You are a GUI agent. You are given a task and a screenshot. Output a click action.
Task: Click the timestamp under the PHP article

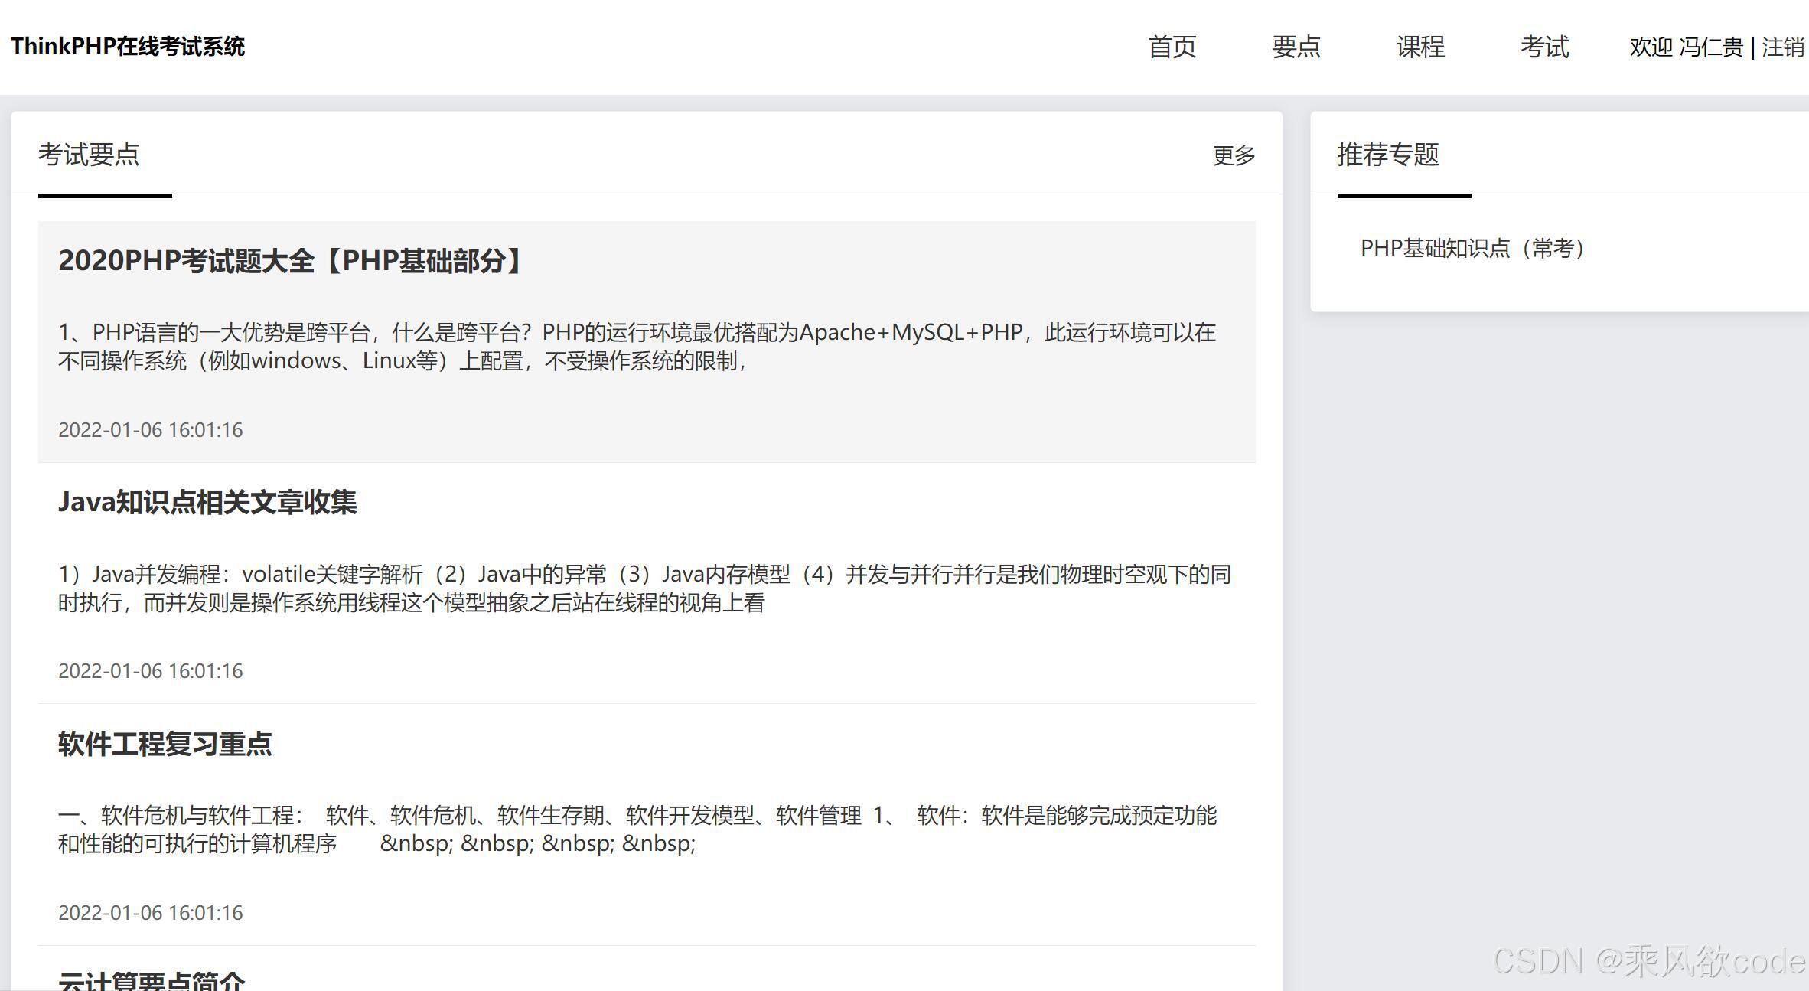pyautogui.click(x=150, y=430)
